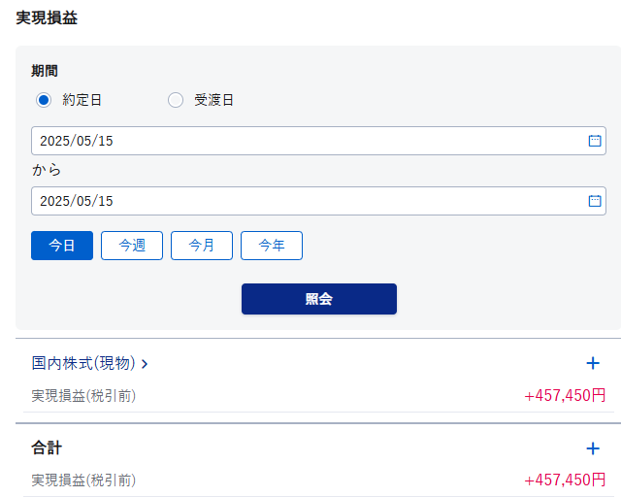The width and height of the screenshot is (621, 497).
Task: Select the 受渡日 radio button
Action: click(176, 100)
